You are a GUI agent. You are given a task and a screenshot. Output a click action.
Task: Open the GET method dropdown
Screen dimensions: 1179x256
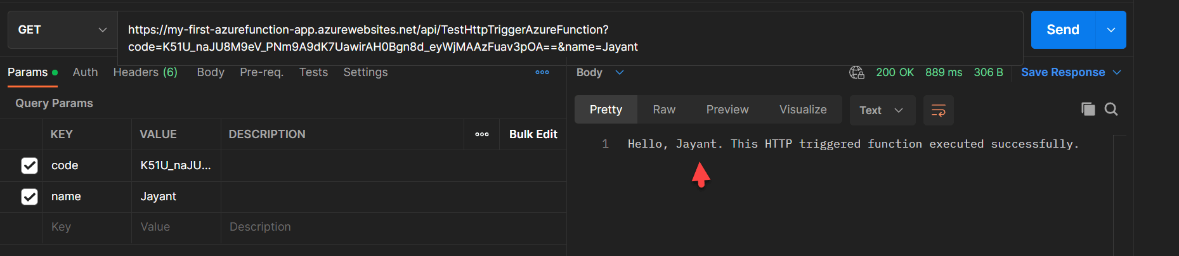coord(63,30)
